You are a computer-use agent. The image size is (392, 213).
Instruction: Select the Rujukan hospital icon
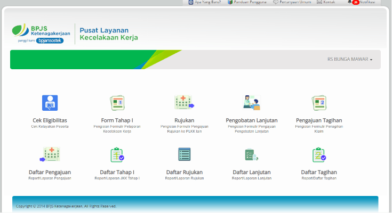184,102
